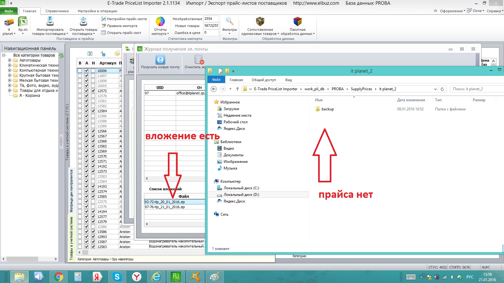Select Локальный диск (C:) in Explorer sidebar
Screen dimensions: 504x283
pyautogui.click(x=241, y=188)
